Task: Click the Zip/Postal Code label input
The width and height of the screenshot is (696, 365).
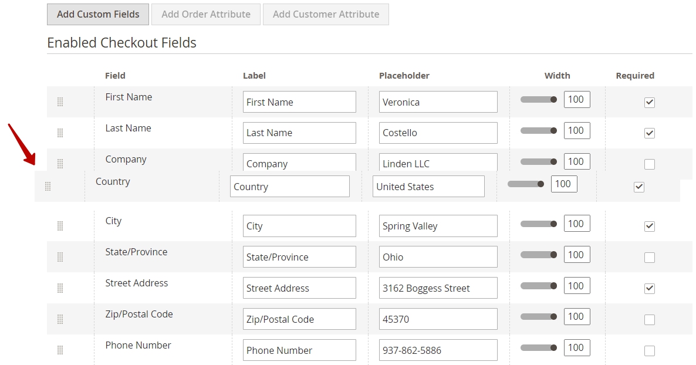Action: point(299,319)
